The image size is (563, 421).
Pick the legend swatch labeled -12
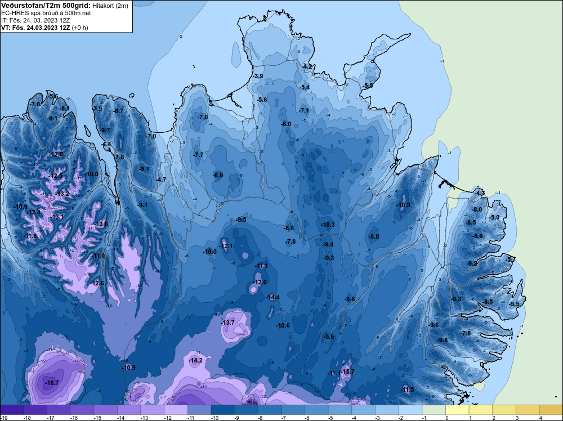176,410
